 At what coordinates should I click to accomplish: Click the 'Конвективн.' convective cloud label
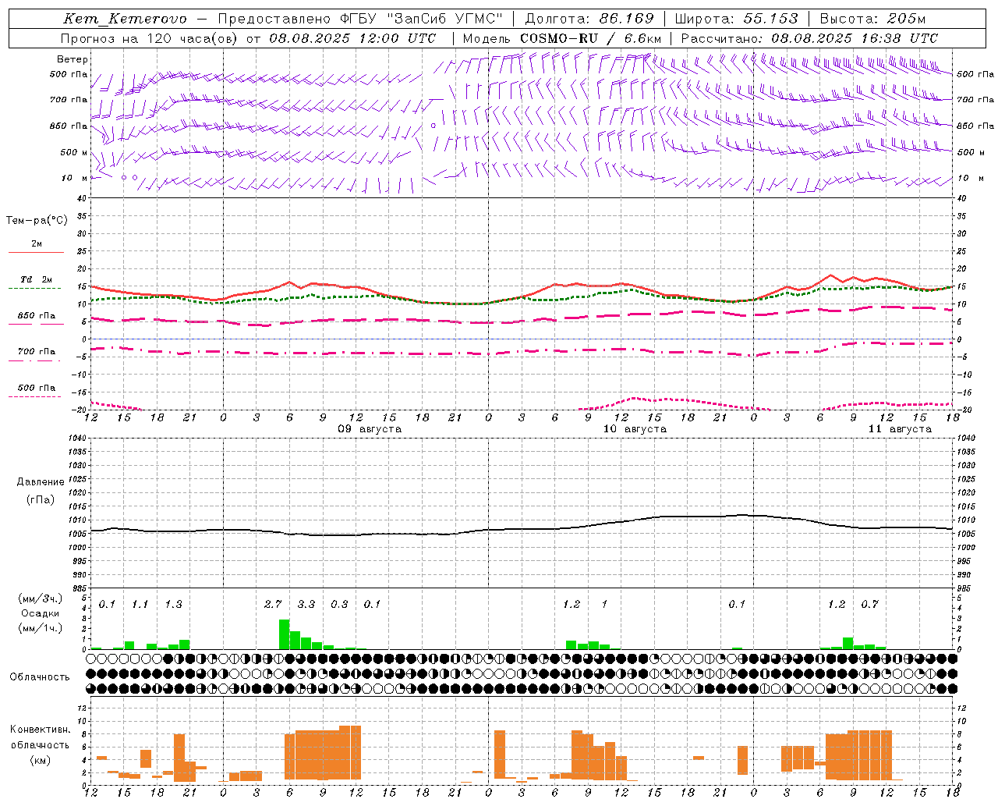coord(41,730)
